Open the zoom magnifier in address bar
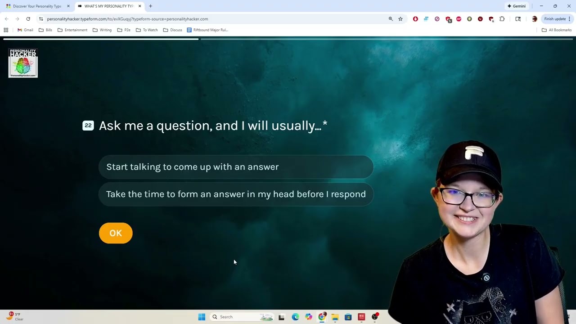The height and width of the screenshot is (324, 576). (391, 19)
